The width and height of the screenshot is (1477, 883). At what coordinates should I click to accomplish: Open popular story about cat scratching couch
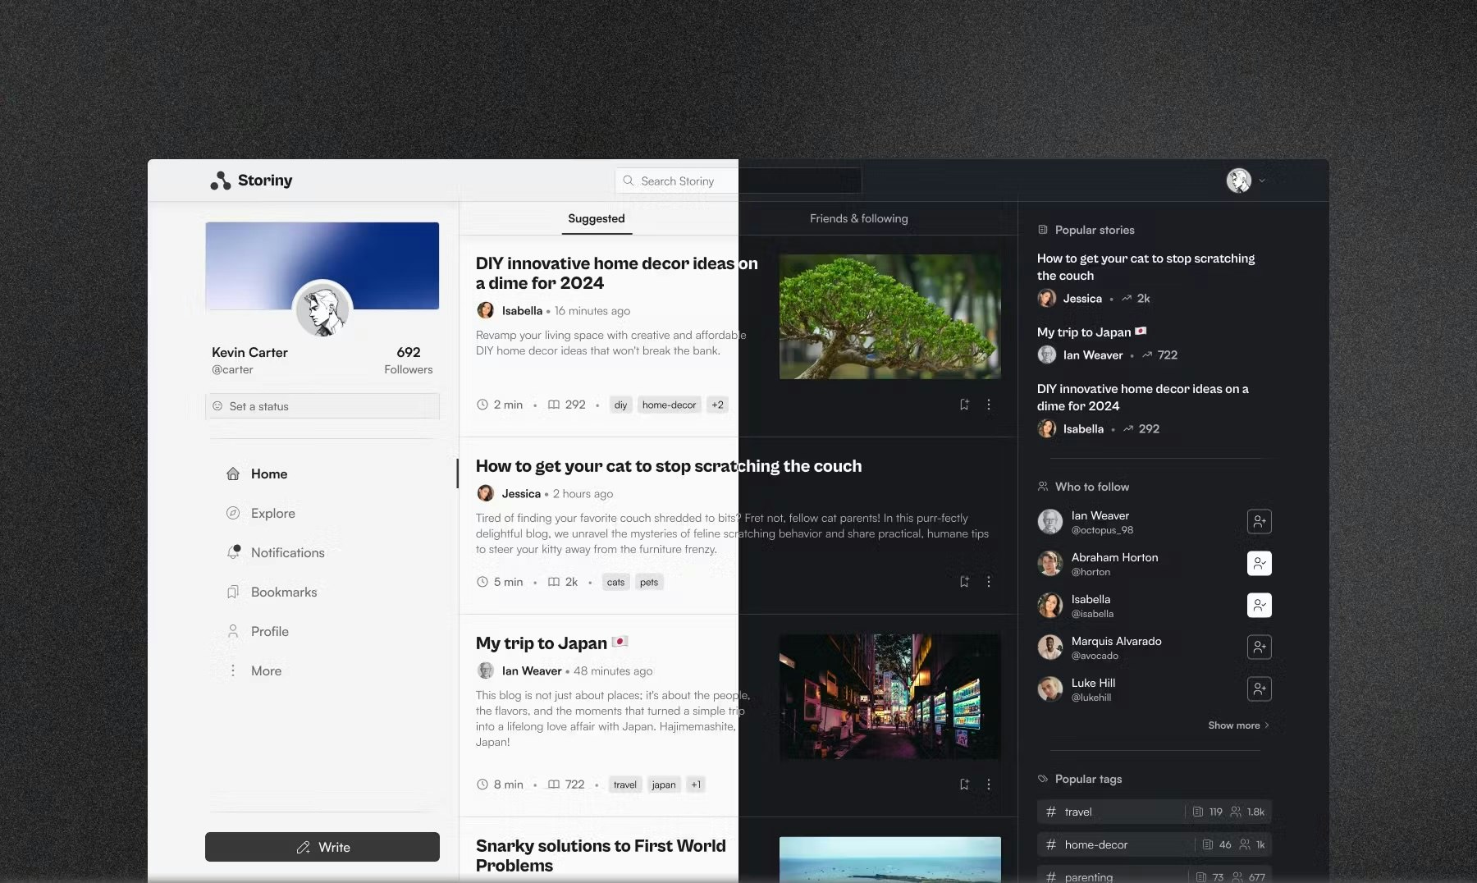pyautogui.click(x=1146, y=267)
